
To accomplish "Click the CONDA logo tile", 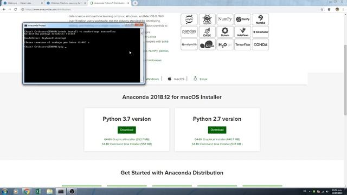I will coord(260,44).
